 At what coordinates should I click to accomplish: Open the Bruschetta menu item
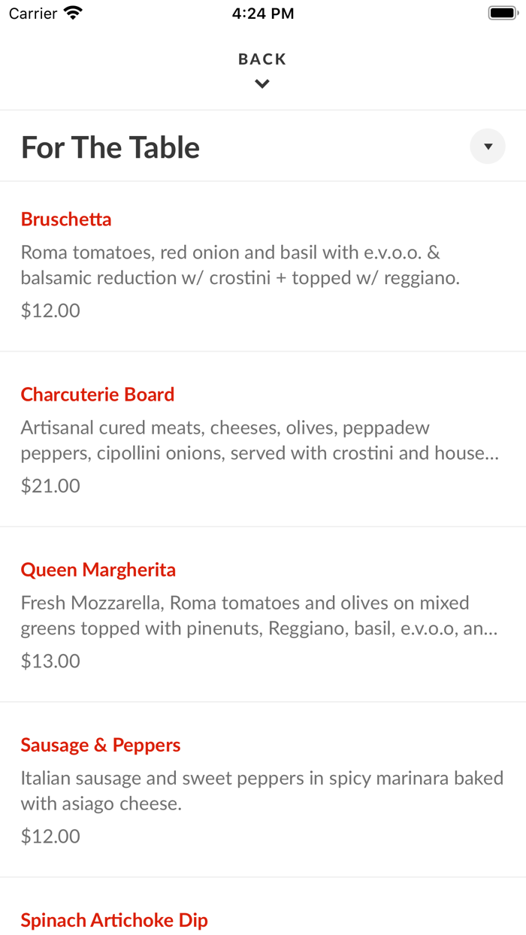(66, 219)
